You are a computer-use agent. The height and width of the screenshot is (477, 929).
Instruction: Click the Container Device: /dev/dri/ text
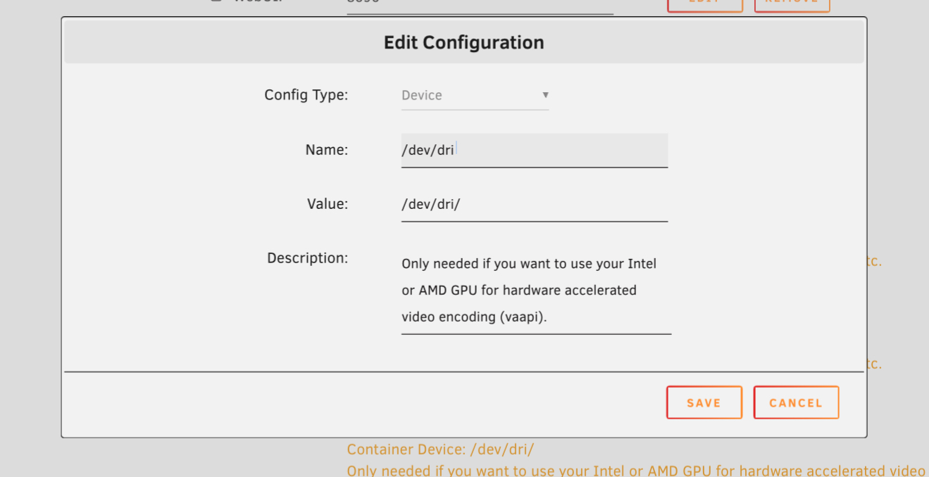click(x=440, y=450)
